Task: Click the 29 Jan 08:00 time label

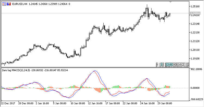Action: click(x=165, y=103)
